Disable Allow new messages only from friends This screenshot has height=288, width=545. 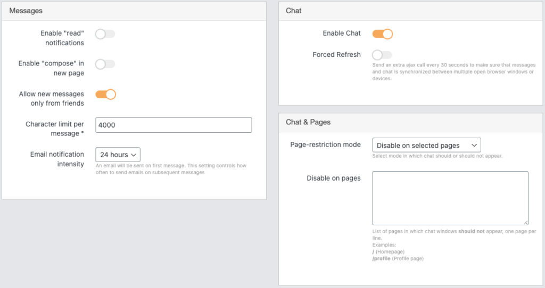pyautogui.click(x=105, y=95)
